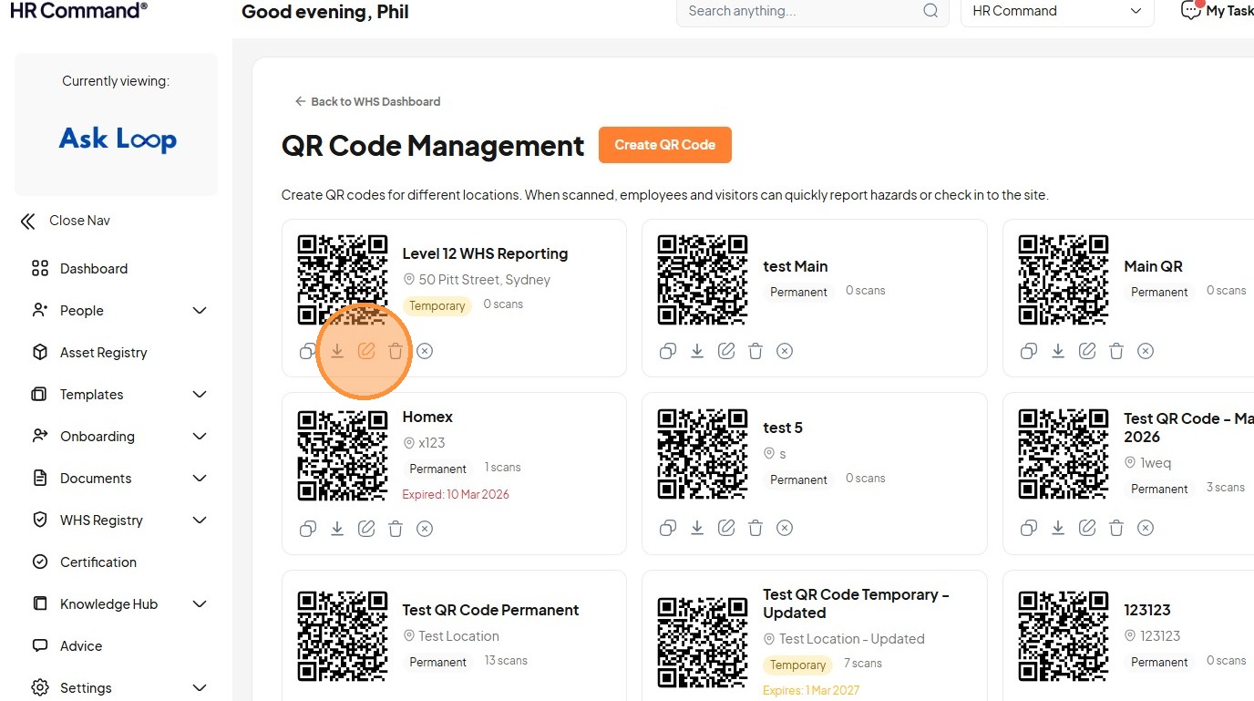1254x701 pixels.
Task: Expand the Documents nav section
Action: click(x=200, y=479)
